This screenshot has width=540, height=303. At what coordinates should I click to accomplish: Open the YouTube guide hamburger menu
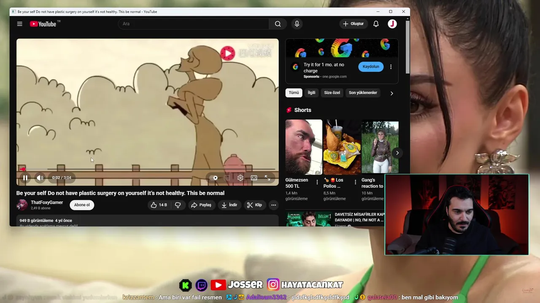click(x=19, y=24)
